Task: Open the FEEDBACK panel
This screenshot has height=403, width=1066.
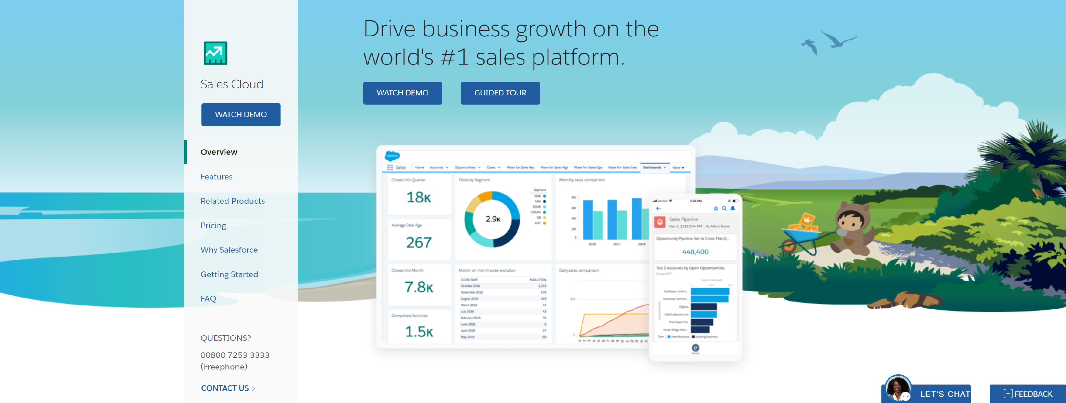Action: pyautogui.click(x=1028, y=393)
